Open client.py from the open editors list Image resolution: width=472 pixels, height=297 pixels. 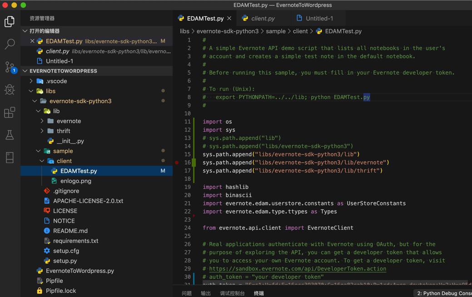96,51
